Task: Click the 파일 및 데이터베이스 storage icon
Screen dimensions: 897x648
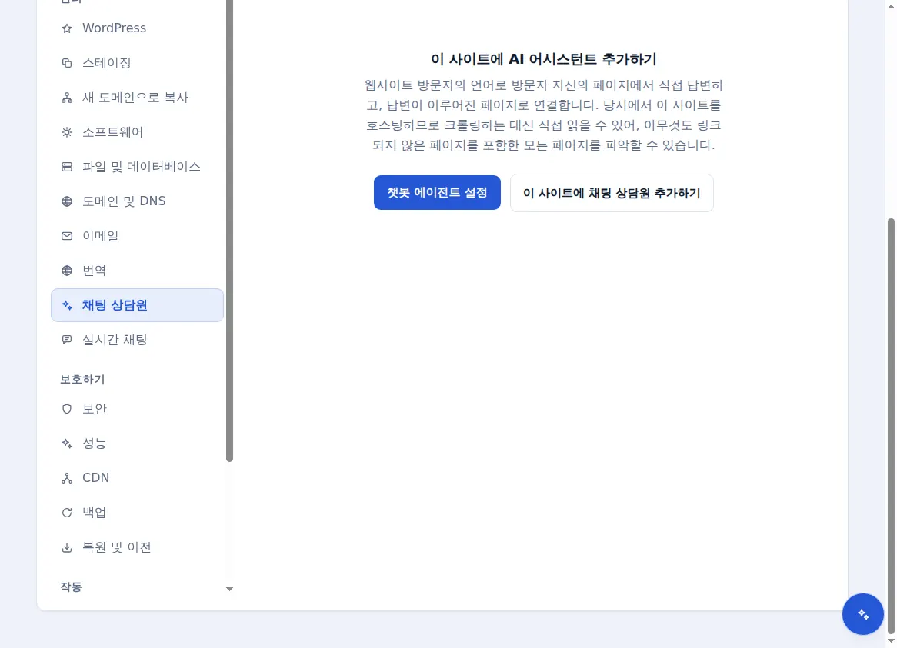Action: point(67,167)
